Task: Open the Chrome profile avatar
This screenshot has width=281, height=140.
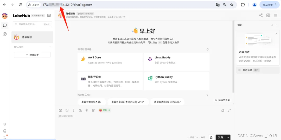Action: tap(254, 5)
